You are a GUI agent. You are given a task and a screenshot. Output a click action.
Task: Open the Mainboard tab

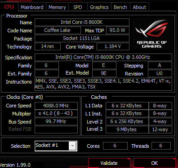coord(32,7)
